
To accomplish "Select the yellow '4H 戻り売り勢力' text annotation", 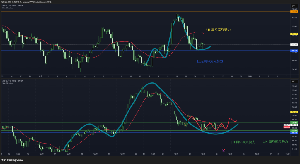I will coord(218,30).
